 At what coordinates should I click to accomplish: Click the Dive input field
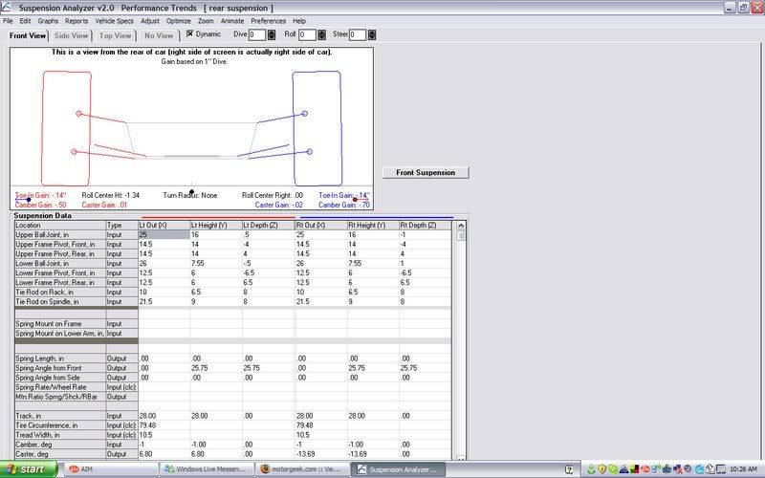tap(255, 35)
